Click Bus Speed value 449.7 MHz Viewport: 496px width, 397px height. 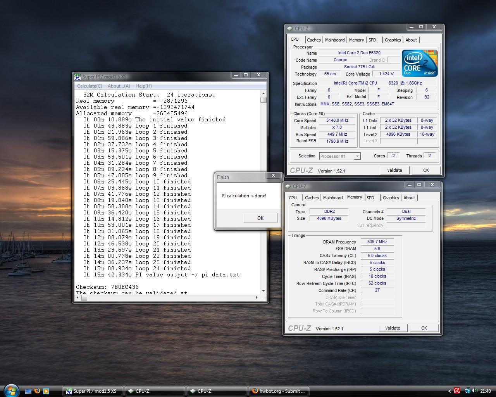(x=337, y=135)
